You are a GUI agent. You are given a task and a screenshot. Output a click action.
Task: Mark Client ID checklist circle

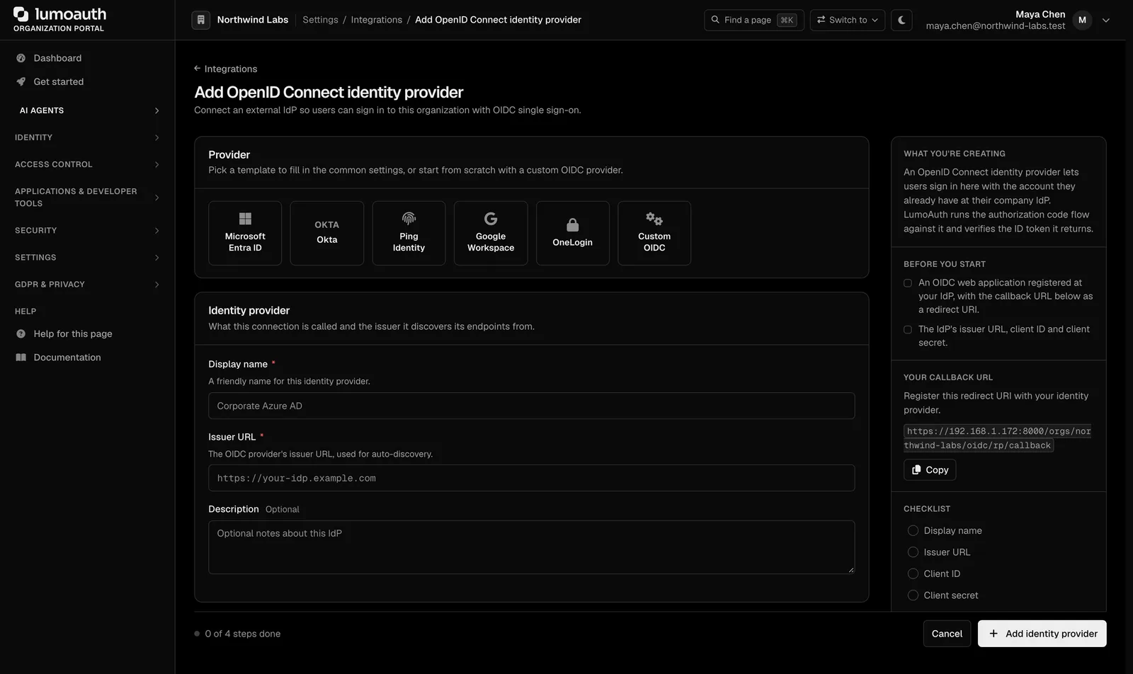point(913,573)
